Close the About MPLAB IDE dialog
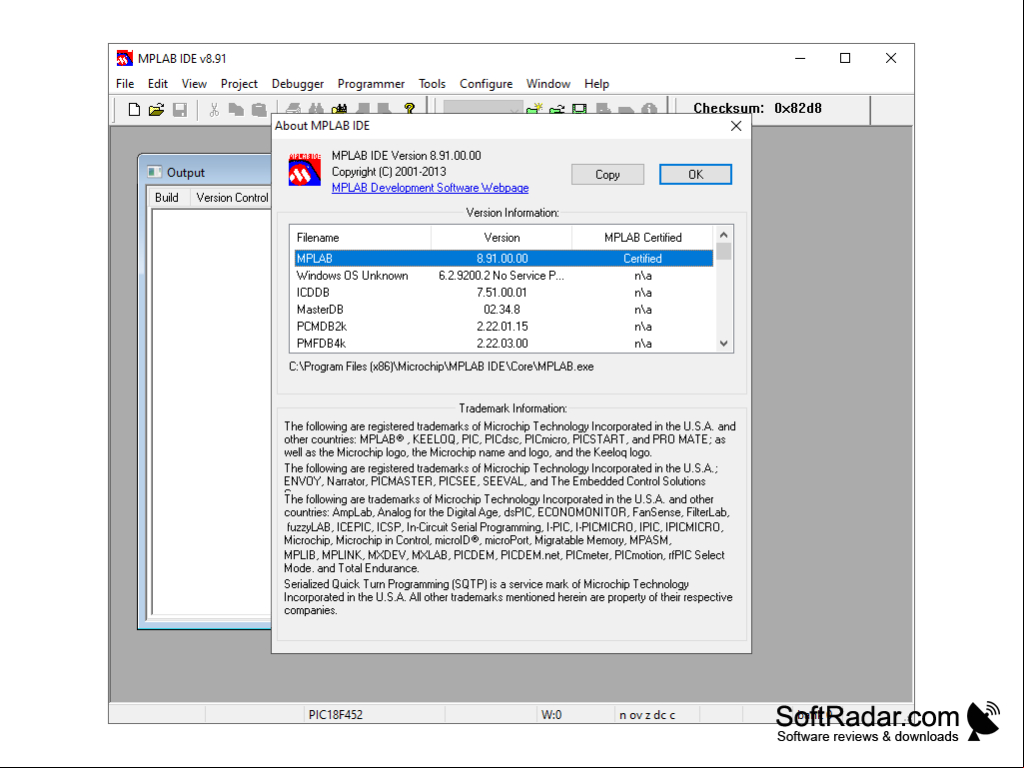The image size is (1024, 768). pyautogui.click(x=736, y=126)
